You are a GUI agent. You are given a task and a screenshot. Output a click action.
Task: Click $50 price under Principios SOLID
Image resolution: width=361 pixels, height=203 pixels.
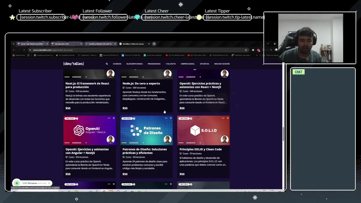coord(182,174)
